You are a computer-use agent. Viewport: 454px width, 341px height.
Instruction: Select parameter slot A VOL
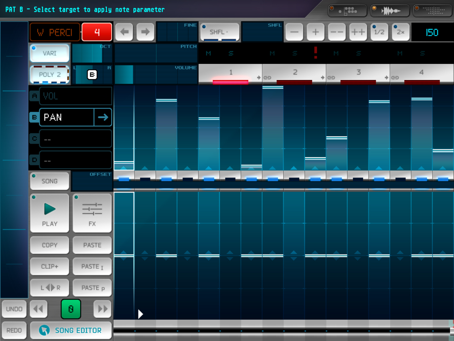(x=75, y=96)
